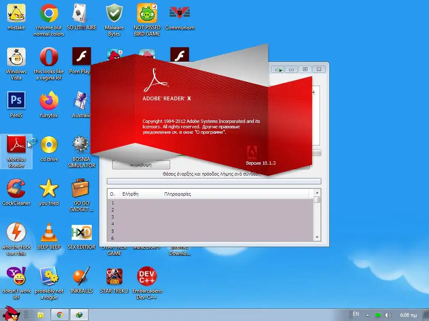Screen dimensions: 429x321
Task: Click the download progress bar
Action: click(214, 181)
